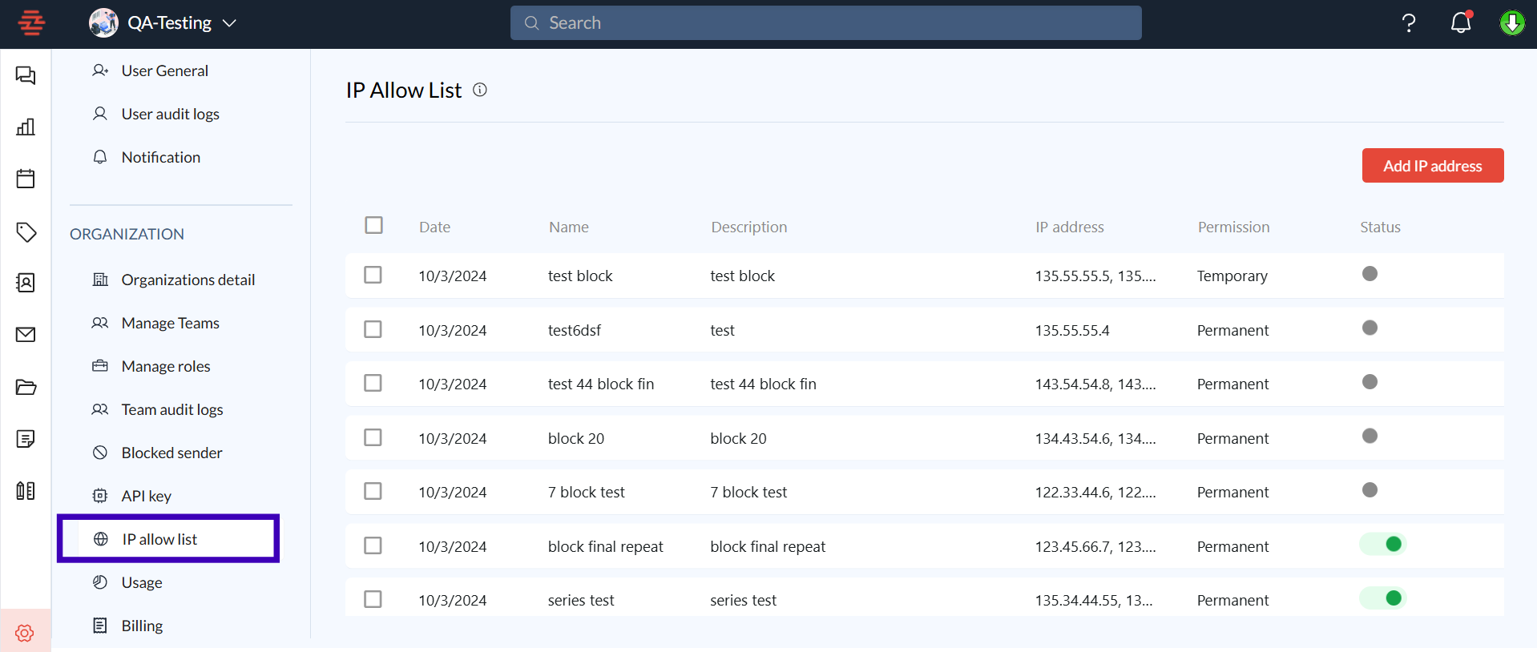
Task: Select all rows with header checkbox
Action: (x=373, y=225)
